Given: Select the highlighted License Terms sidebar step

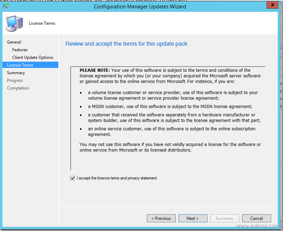Looking at the screenshot, I should click(x=20, y=65).
